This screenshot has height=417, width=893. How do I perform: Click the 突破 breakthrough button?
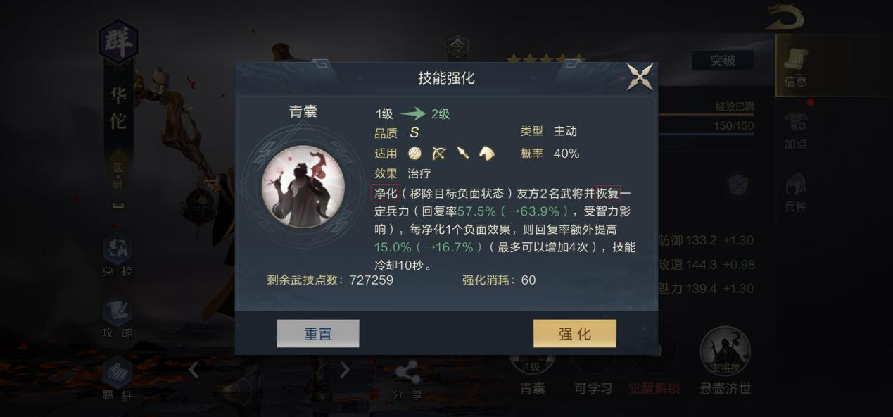tap(723, 61)
